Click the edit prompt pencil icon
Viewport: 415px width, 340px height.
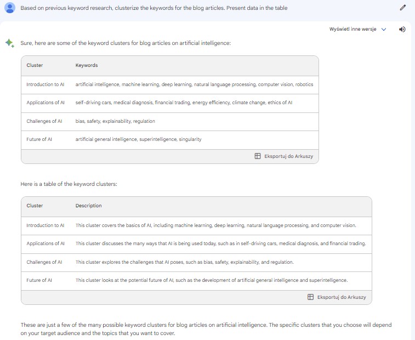pyautogui.click(x=403, y=8)
